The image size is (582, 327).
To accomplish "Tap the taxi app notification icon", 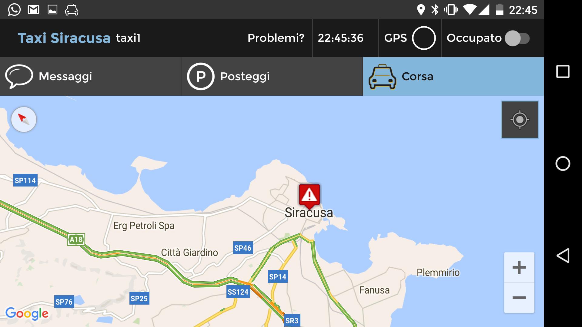I will tap(72, 10).
